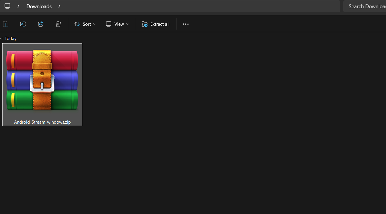This screenshot has width=386, height=214.
Task: Click the chevron after Downloads in breadcrumb
Action: tap(59, 6)
